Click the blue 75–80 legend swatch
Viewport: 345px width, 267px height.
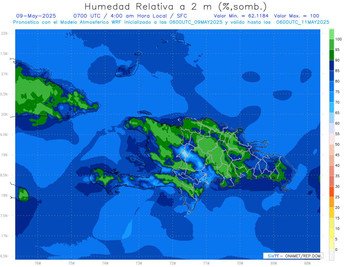[x=331, y=86]
